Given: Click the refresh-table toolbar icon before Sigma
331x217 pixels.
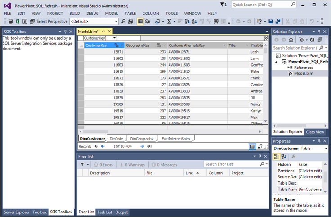Looking at the screenshot, I should pos(157,21).
